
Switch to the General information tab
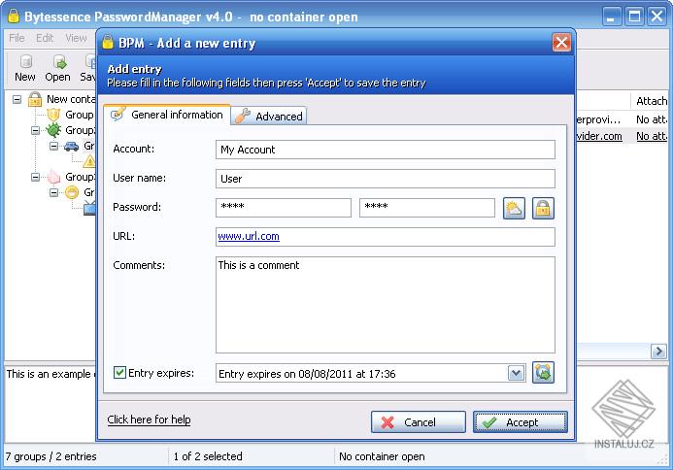pos(167,115)
